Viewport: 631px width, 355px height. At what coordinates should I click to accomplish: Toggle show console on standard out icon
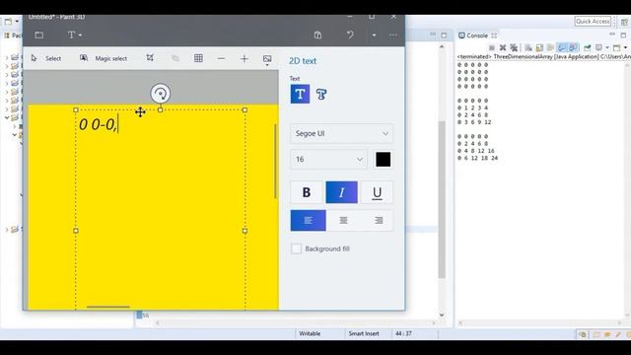click(x=562, y=48)
